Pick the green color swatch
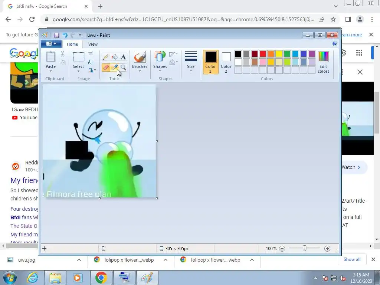 (x=287, y=54)
